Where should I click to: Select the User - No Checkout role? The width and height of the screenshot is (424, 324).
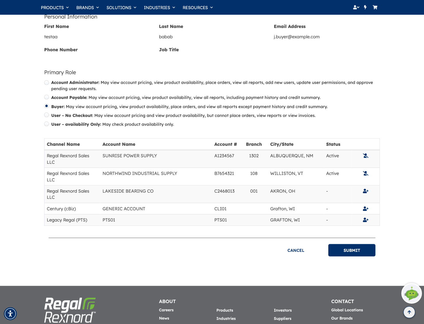tap(47, 115)
